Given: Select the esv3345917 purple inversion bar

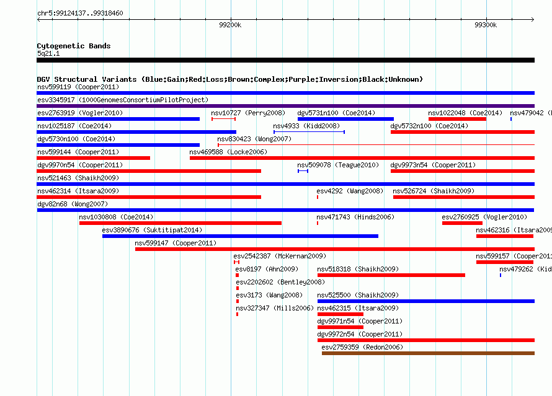Looking at the screenshot, I should coord(285,106).
